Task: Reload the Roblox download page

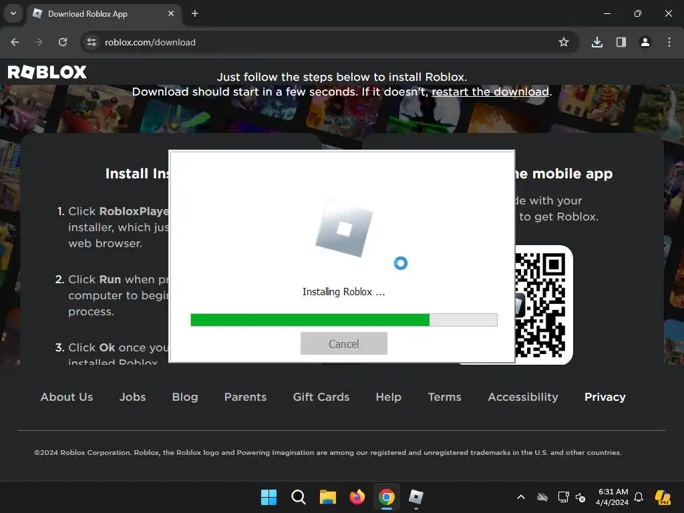Action: [x=63, y=42]
